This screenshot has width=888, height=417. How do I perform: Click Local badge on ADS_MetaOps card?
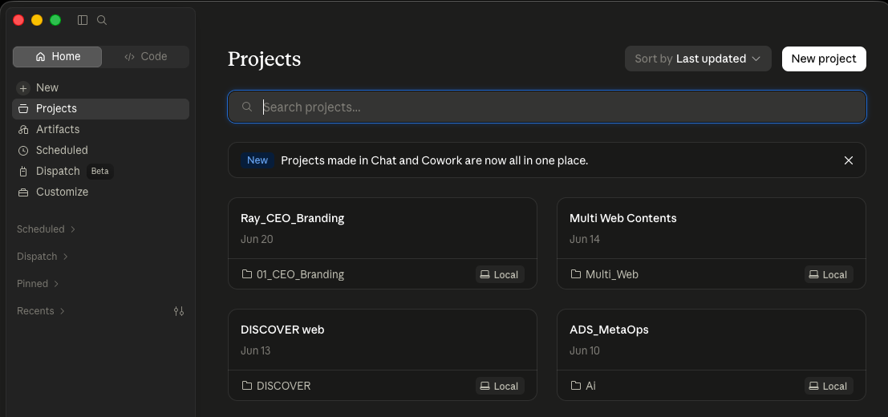coord(829,386)
